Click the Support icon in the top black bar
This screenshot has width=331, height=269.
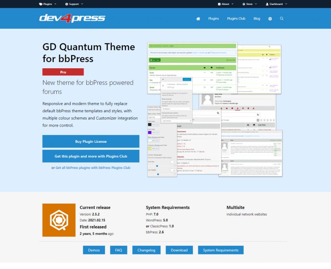67,4
